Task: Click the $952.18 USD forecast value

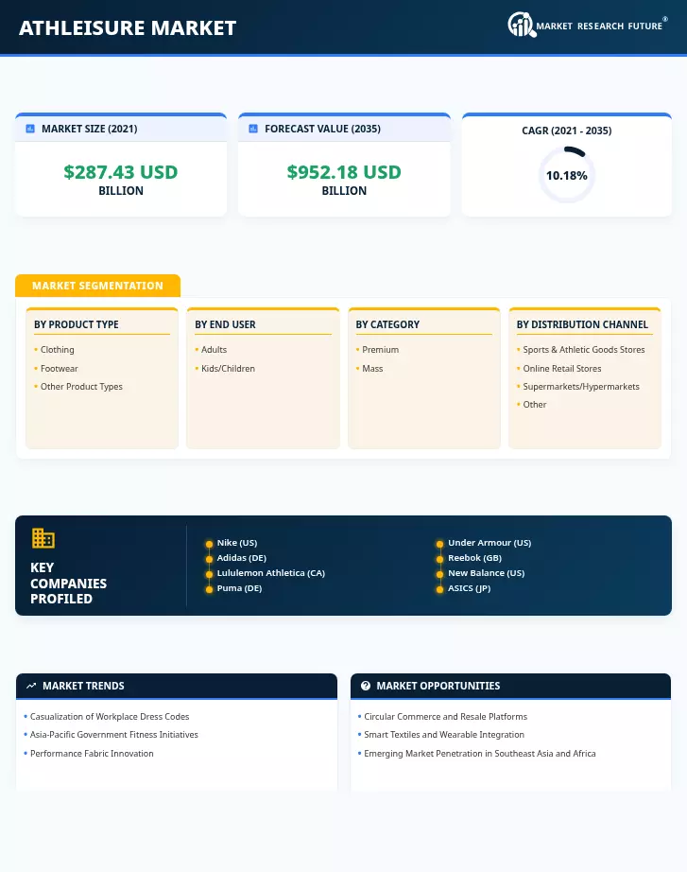Action: pyautogui.click(x=344, y=172)
